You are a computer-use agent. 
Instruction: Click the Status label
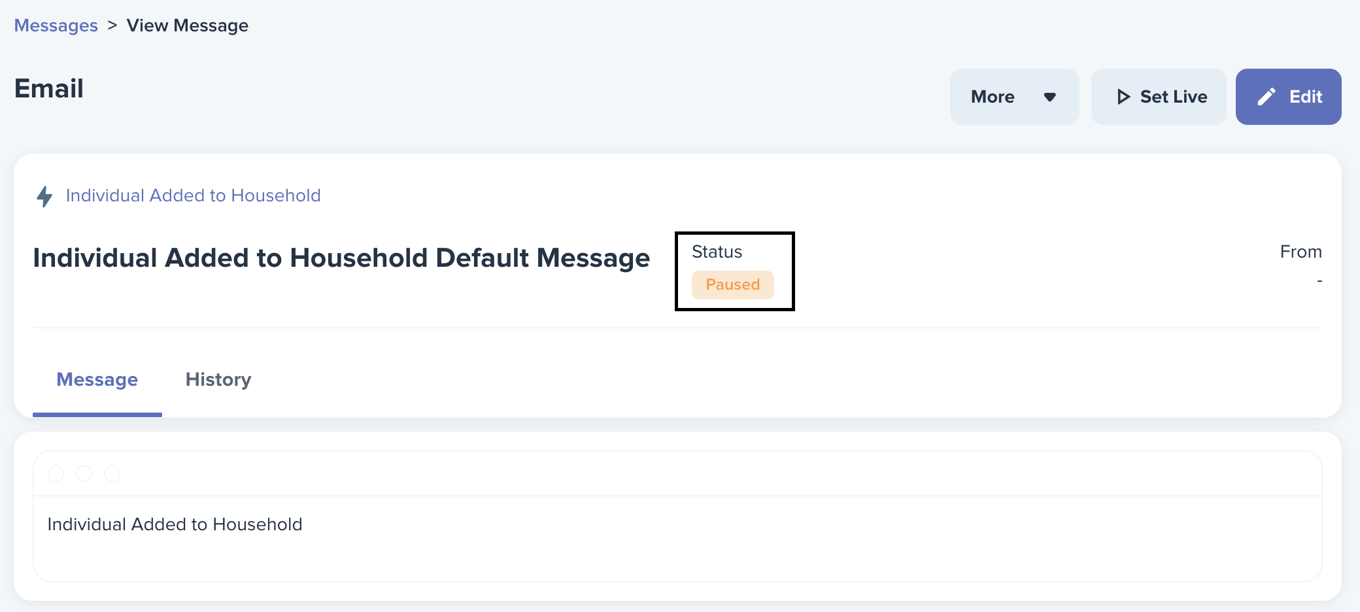tap(717, 252)
